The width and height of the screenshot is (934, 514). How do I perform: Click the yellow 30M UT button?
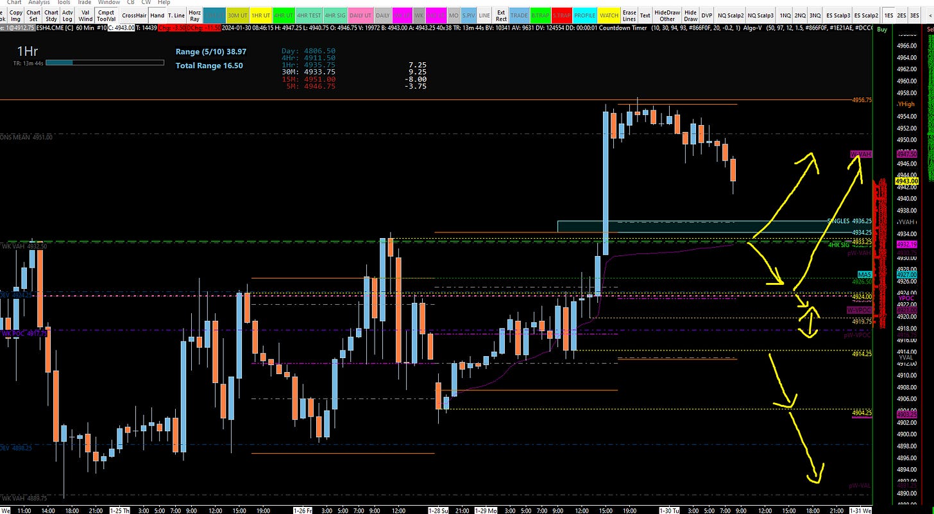(x=238, y=15)
